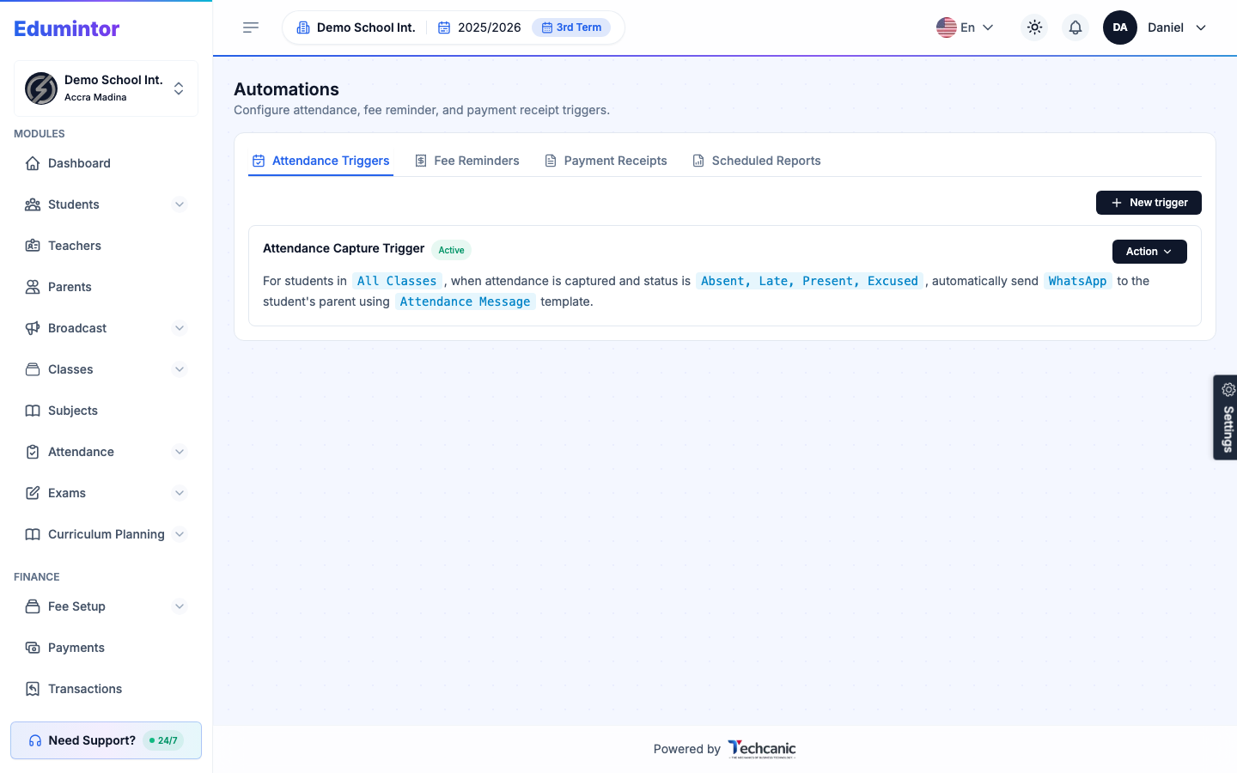Expand the Curriculum Planning submenu chevron
Screen dimensions: 1237x773
tap(180, 534)
